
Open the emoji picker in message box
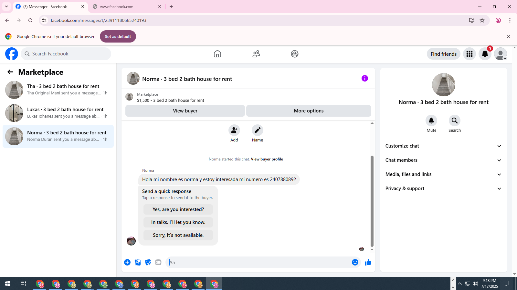(x=355, y=262)
